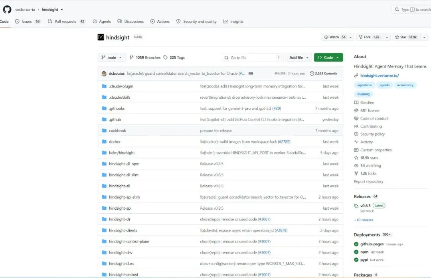Open the pypi deployment
This screenshot has height=278, width=431.
[x=364, y=260]
